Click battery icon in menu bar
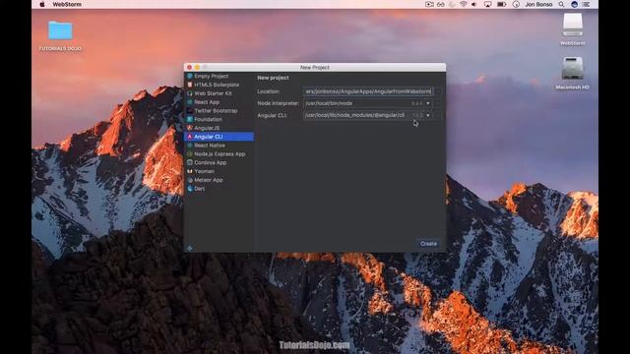Viewport: 630px width, 354px height. pos(501,4)
